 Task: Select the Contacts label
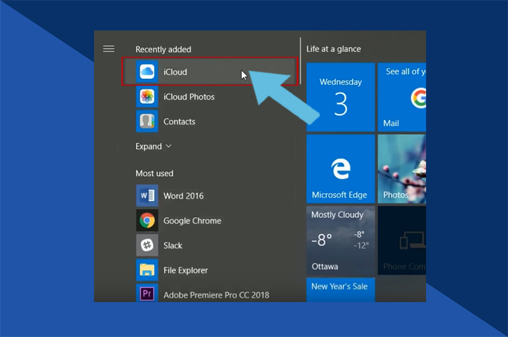pos(179,122)
